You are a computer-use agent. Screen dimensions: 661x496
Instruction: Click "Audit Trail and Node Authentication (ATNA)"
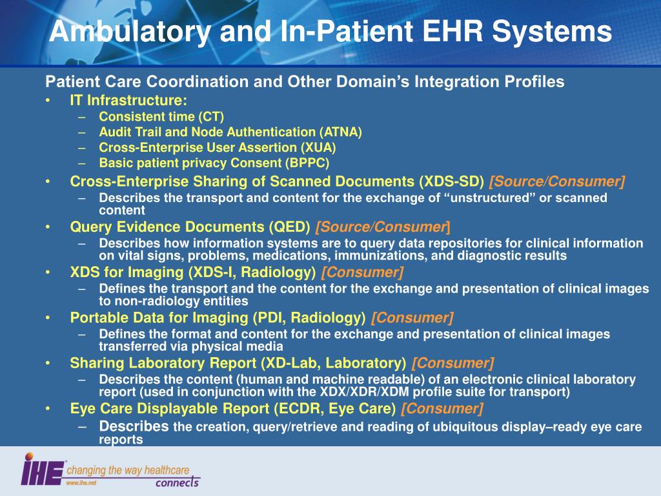coord(230,132)
